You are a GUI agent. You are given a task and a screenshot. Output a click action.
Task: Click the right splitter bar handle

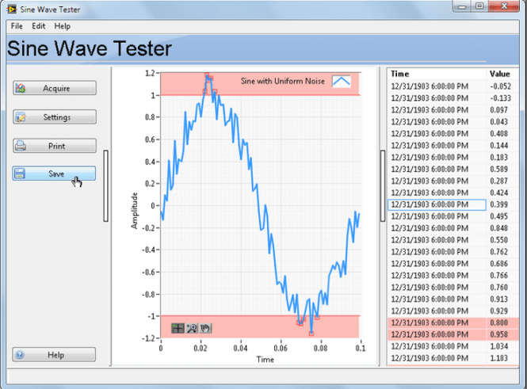click(383, 185)
